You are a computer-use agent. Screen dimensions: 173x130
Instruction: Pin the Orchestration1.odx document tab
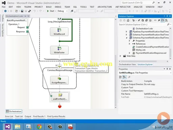[x=25, y=16]
